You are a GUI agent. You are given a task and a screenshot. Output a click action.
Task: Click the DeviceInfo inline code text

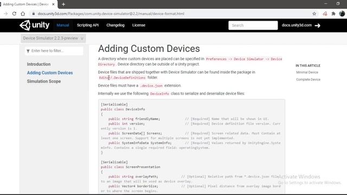click(159, 94)
